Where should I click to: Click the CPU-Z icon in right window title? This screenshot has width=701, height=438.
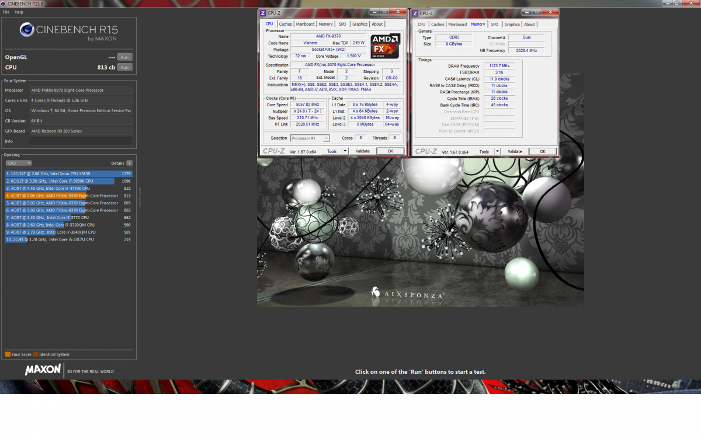[x=415, y=13]
